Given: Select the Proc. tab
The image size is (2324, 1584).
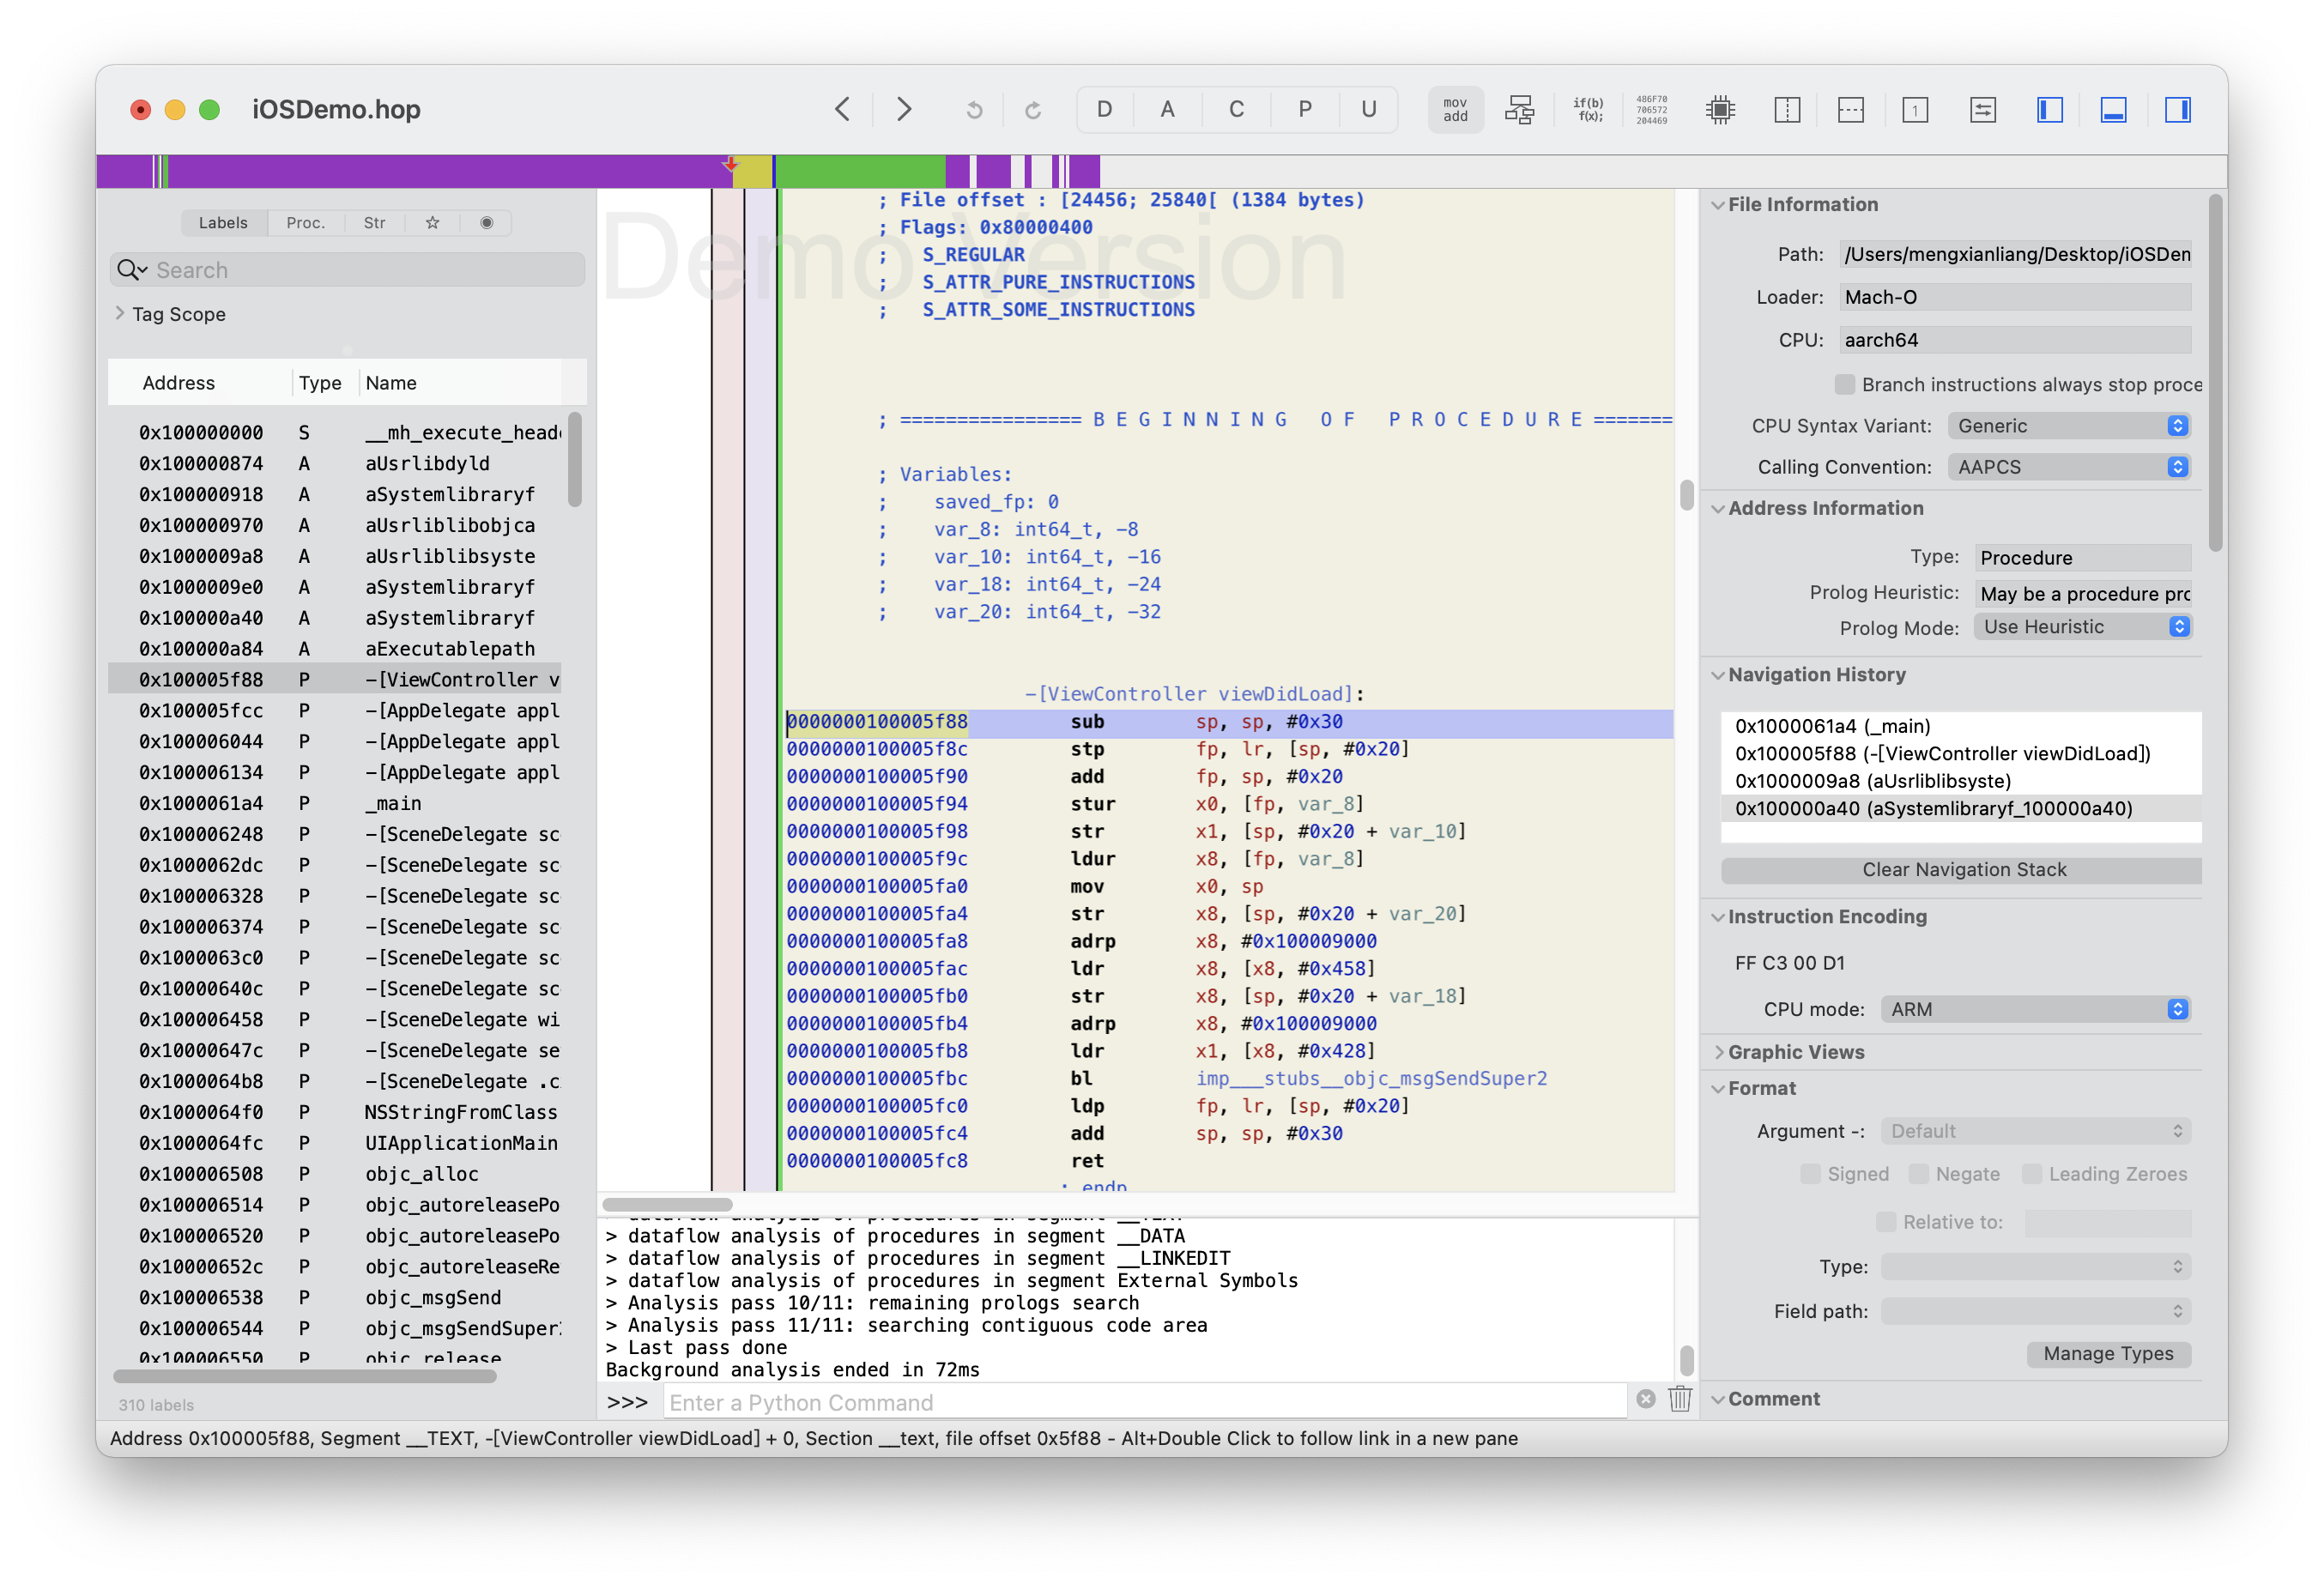Looking at the screenshot, I should pos(305,223).
